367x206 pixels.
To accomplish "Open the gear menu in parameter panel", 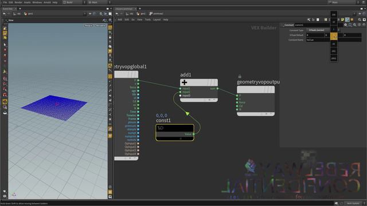I will (345, 25).
